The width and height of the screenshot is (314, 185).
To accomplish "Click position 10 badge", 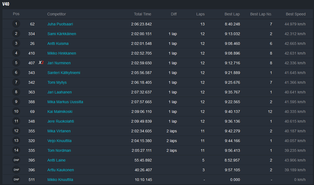I will [x=16, y=111].
